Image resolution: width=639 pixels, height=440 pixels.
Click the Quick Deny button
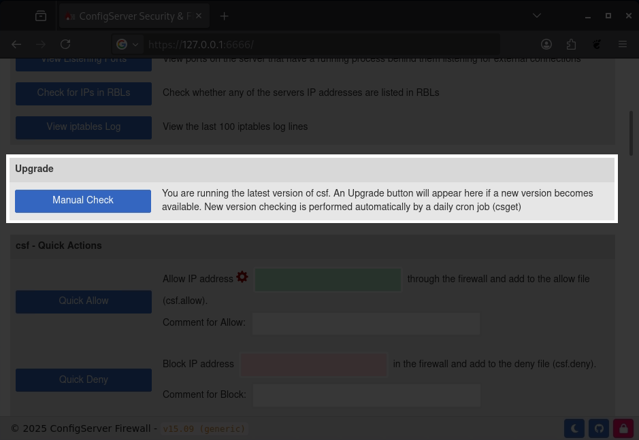pos(84,380)
